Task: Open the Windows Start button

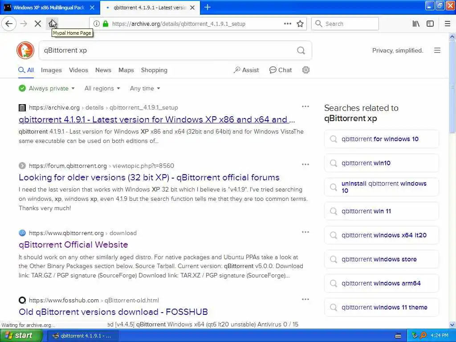Action: pyautogui.click(x=20, y=336)
